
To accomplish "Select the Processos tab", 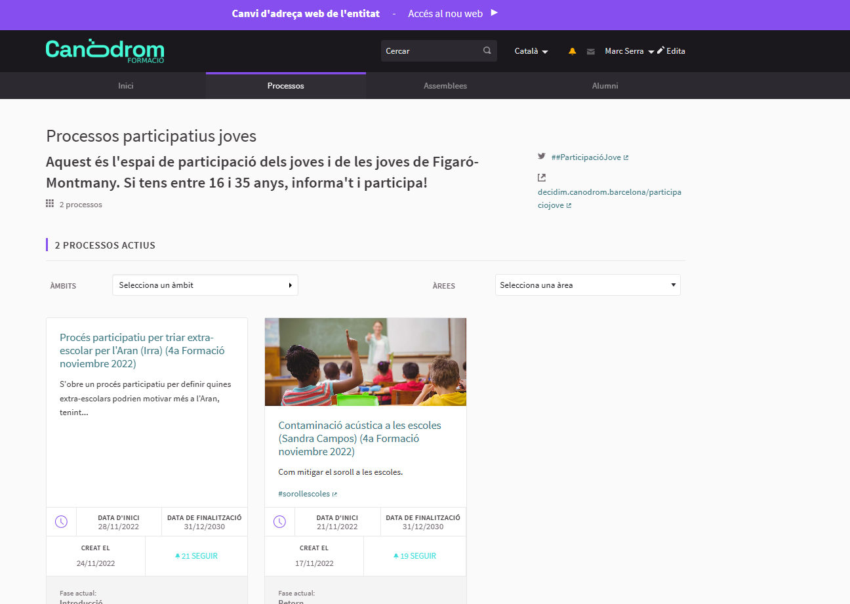I will pyautogui.click(x=286, y=86).
